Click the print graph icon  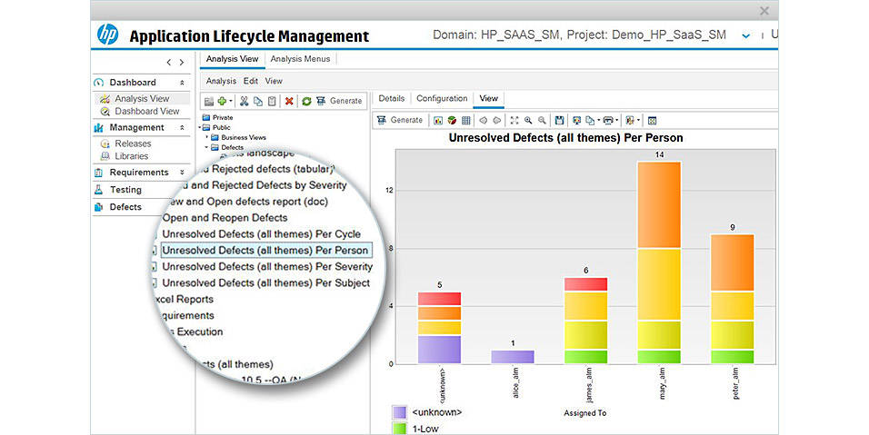608,120
